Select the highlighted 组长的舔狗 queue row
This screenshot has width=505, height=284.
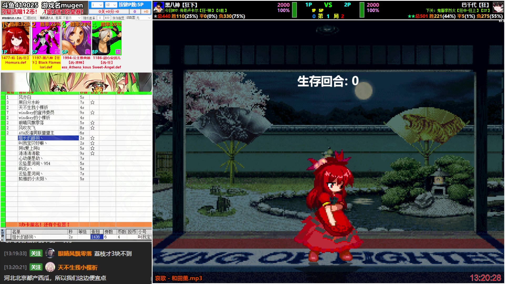[x=48, y=138]
